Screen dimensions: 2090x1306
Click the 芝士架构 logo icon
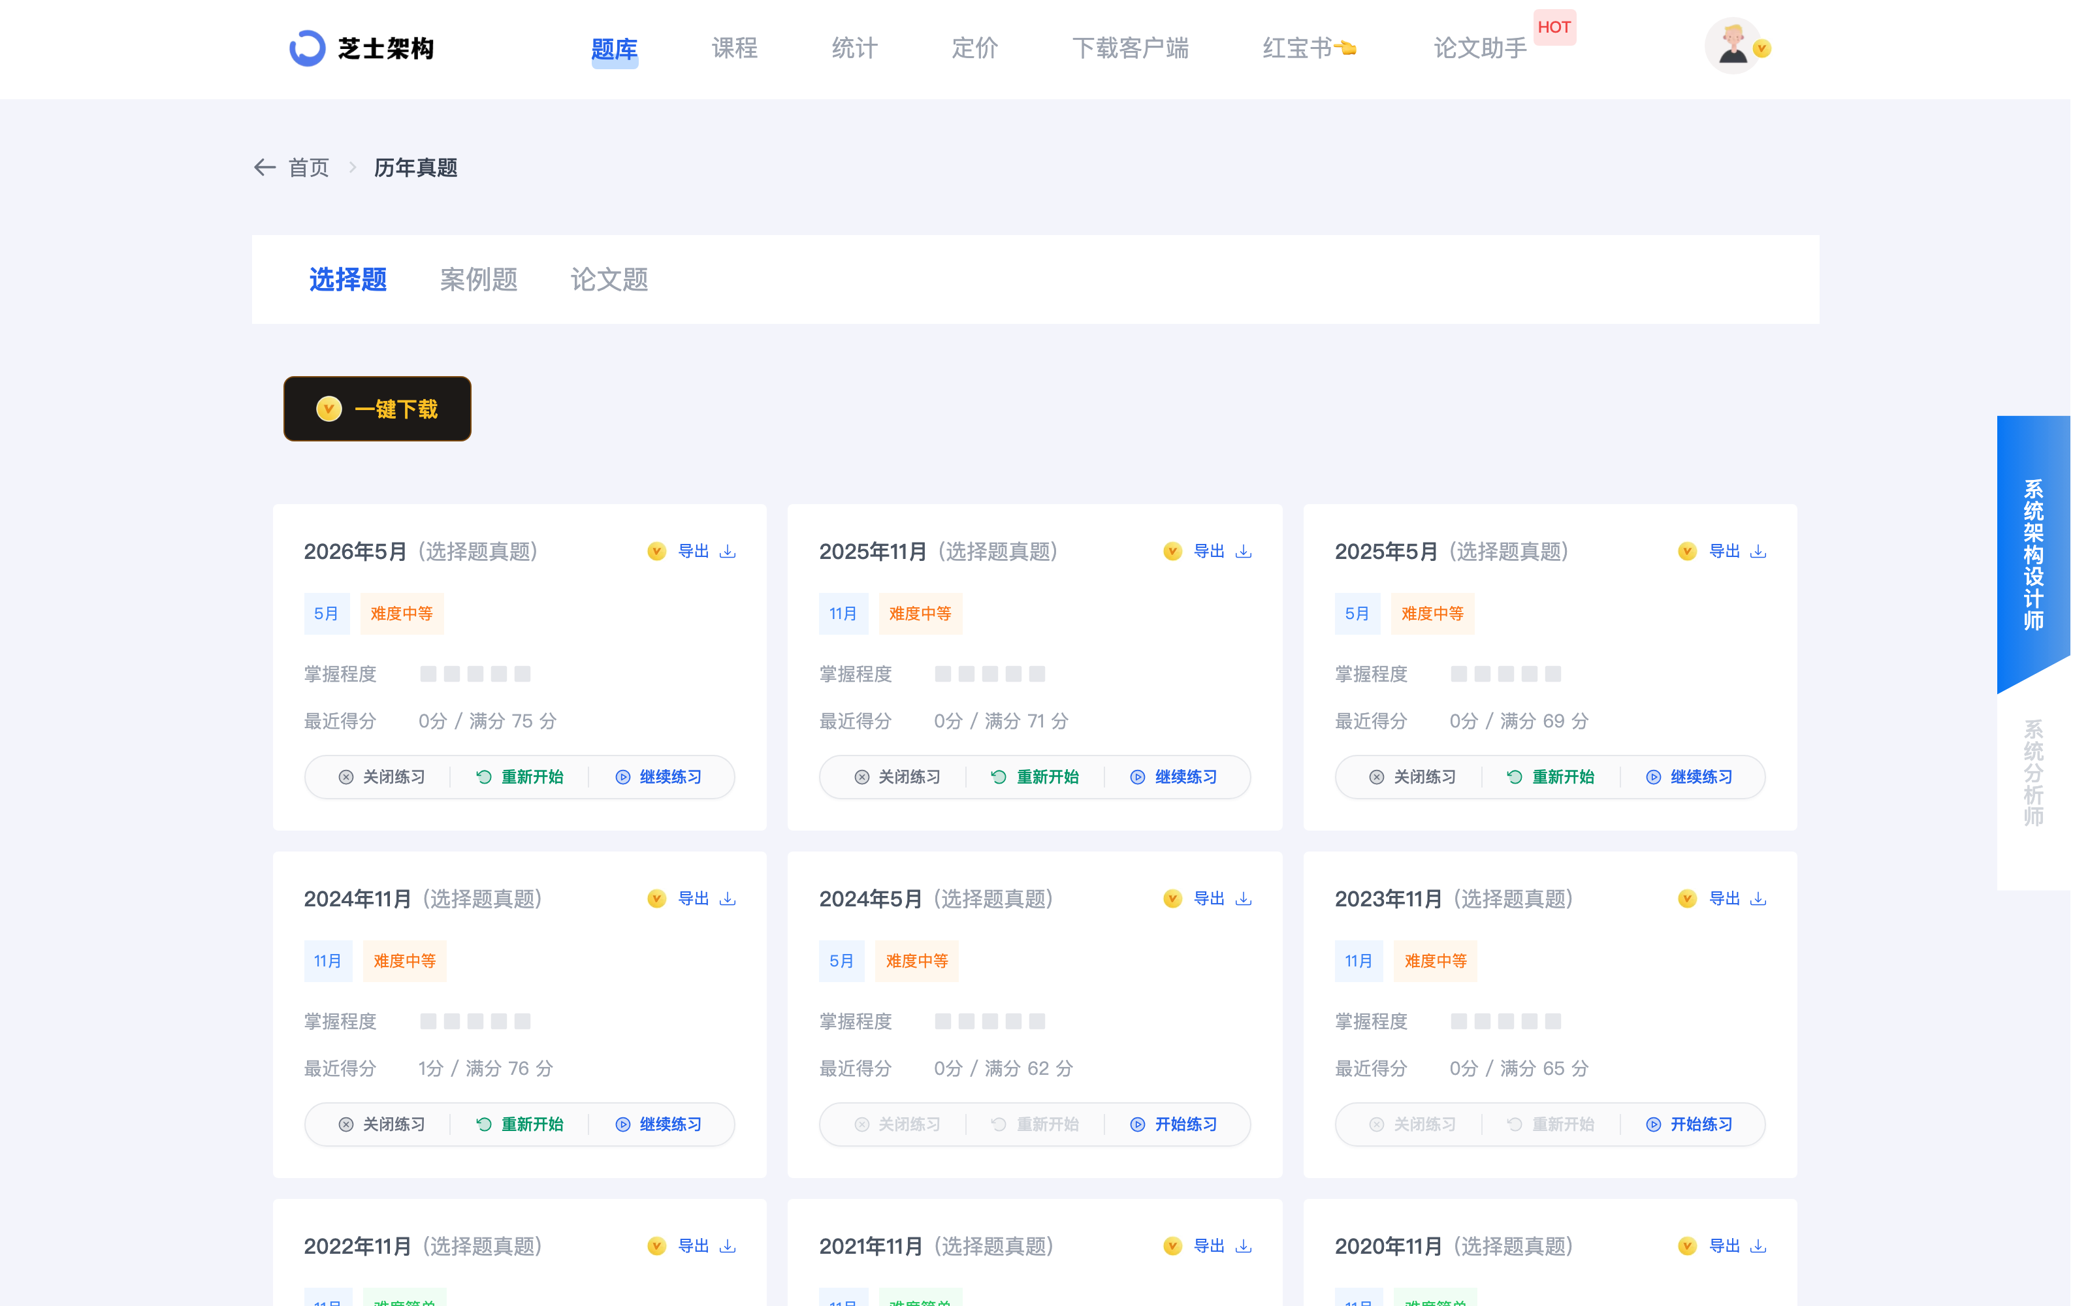click(306, 48)
